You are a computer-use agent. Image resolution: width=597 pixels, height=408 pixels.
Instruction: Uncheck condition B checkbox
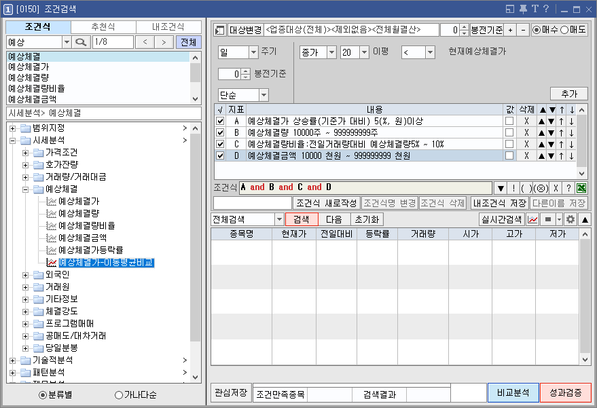[219, 133]
